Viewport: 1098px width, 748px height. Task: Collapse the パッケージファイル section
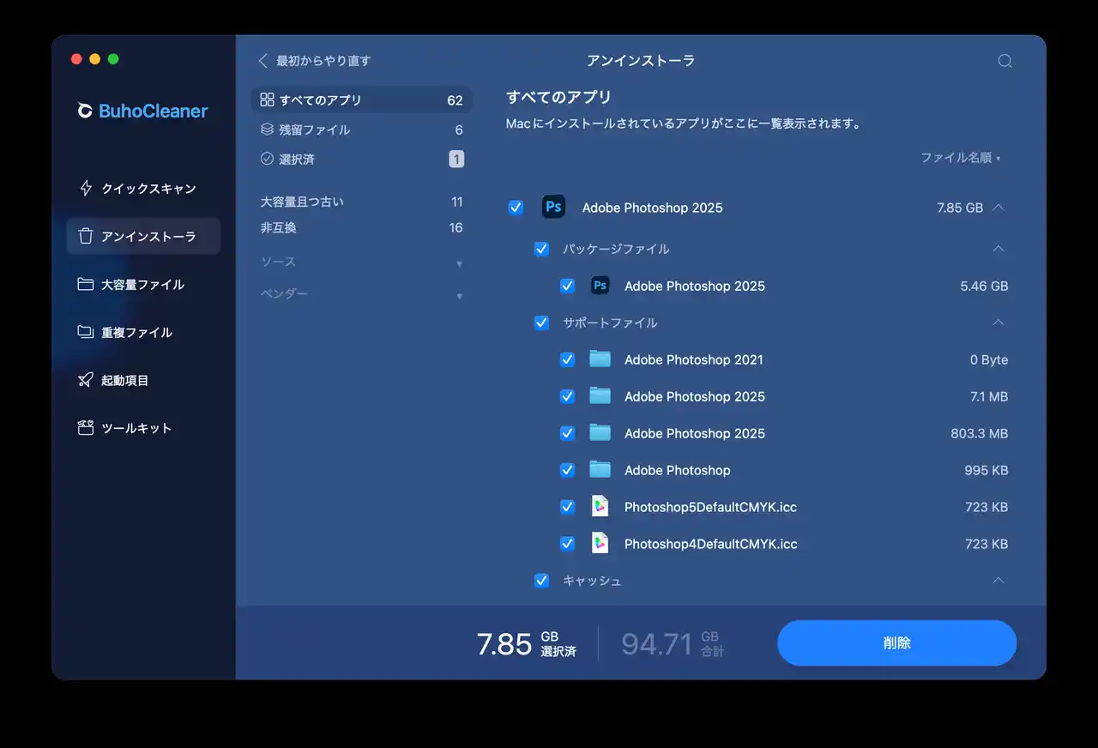(998, 249)
